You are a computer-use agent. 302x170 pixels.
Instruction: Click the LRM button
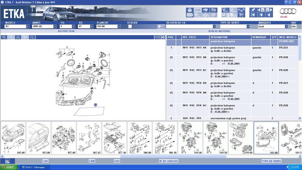[92, 161]
